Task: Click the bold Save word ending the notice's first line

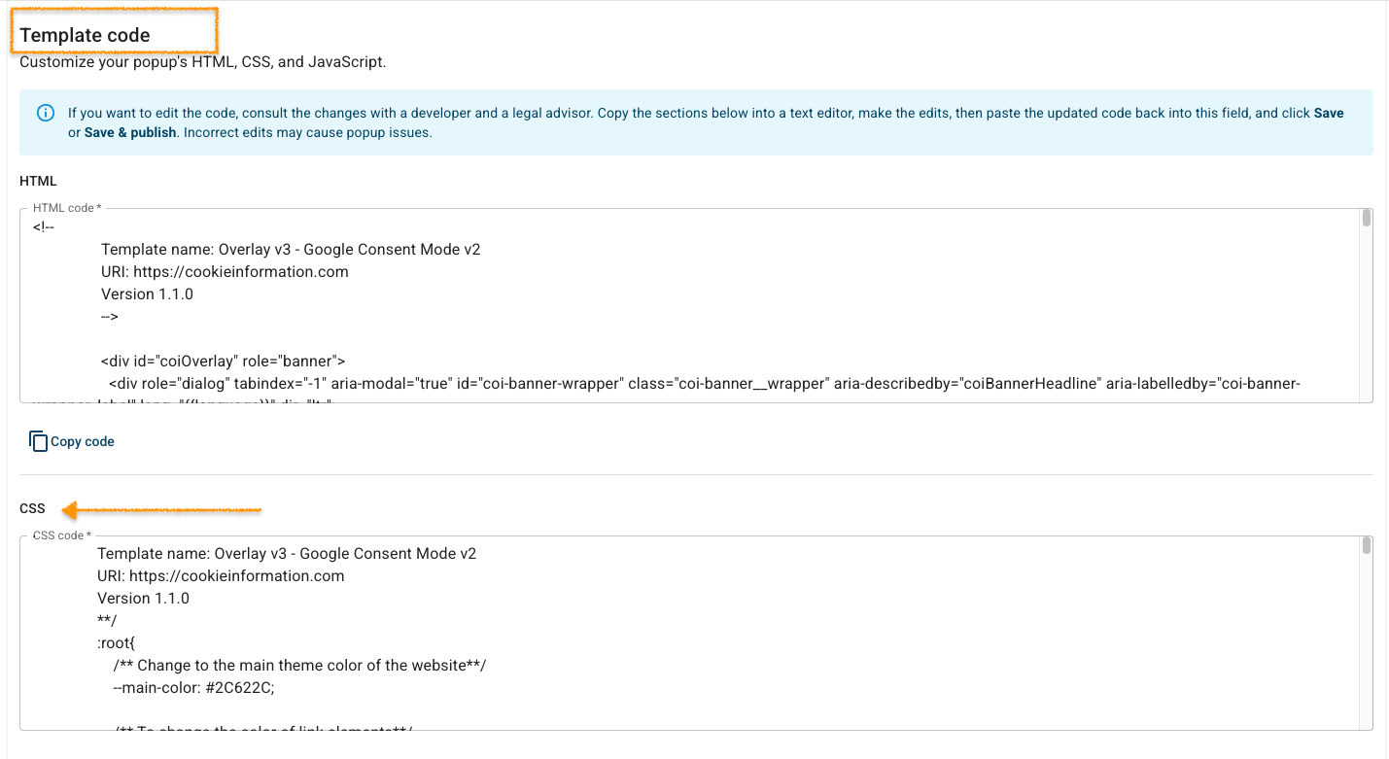Action: pyautogui.click(x=1328, y=113)
